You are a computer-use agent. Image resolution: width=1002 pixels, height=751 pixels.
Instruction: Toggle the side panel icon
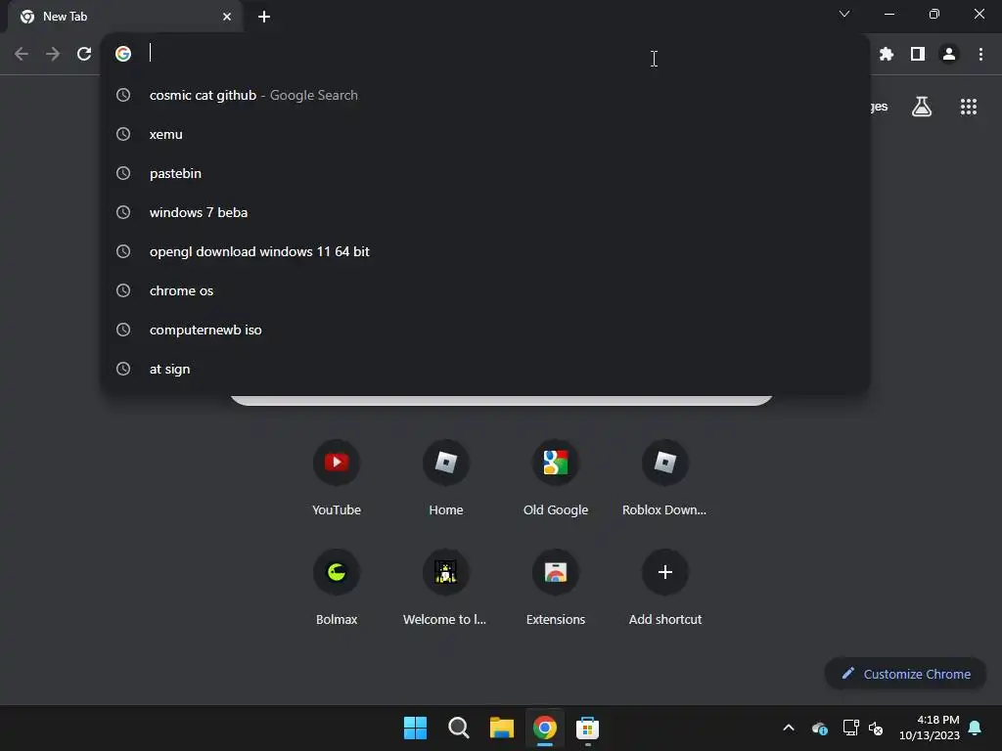(x=918, y=55)
